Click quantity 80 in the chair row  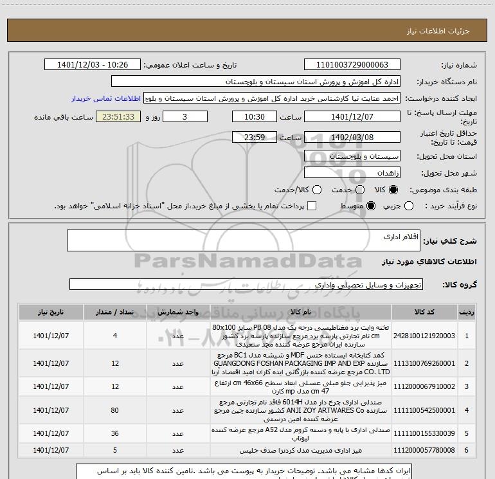coord(115,410)
